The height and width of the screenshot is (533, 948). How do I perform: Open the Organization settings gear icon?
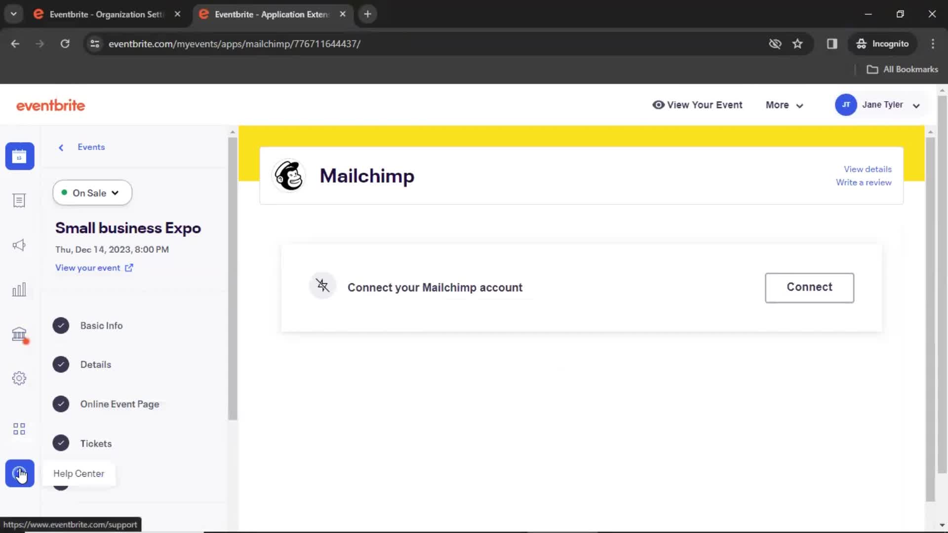[x=19, y=379]
